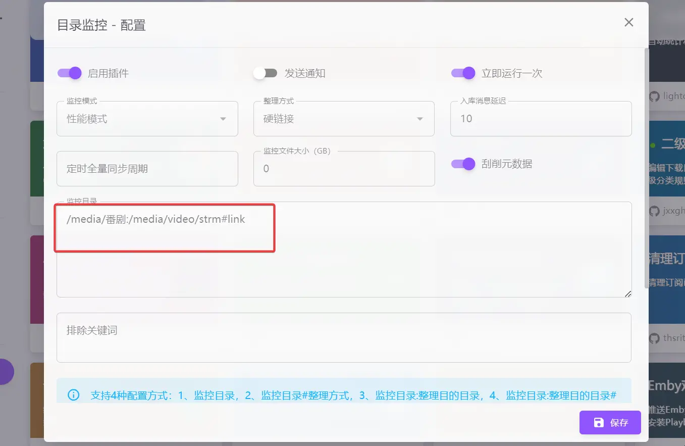Click the 入库消息延迟 field

point(540,119)
